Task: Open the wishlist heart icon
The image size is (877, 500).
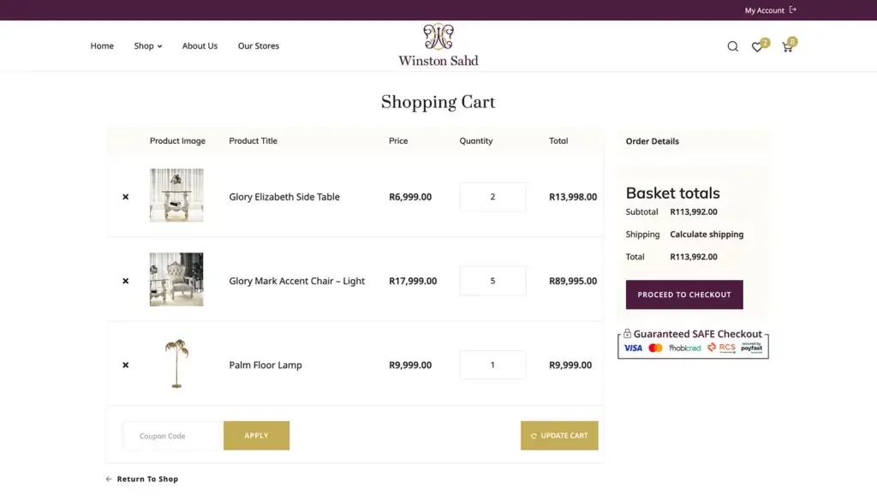Action: coord(757,47)
